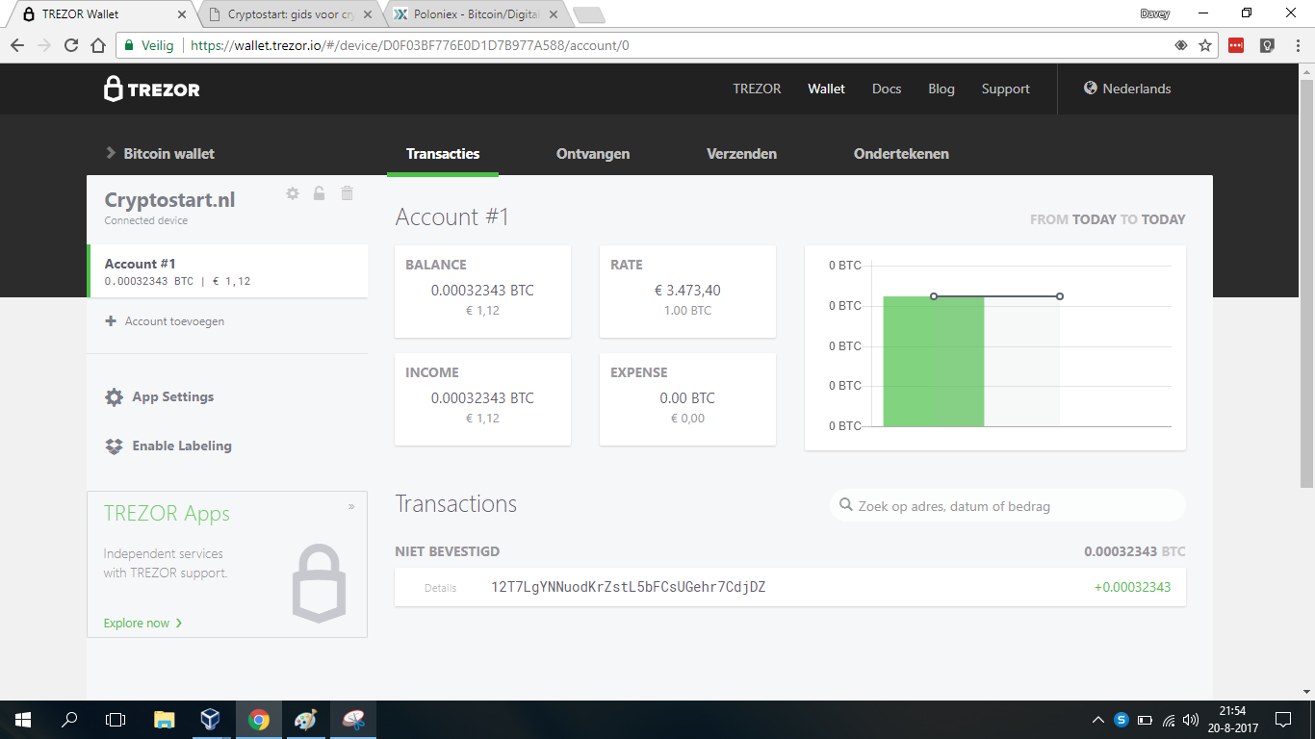Screen dimensions: 1315x739
Task: Click the +0.00032343 transaction amount
Action: coord(1133,587)
